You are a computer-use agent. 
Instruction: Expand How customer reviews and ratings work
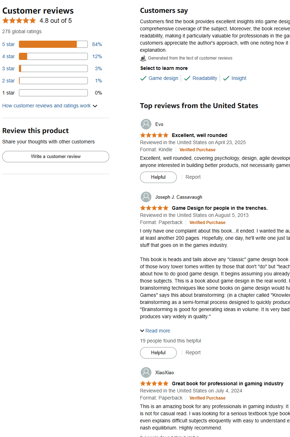tap(50, 106)
